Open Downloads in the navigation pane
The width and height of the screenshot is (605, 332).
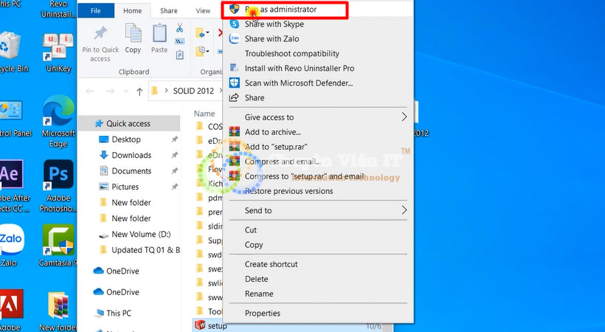coord(131,155)
